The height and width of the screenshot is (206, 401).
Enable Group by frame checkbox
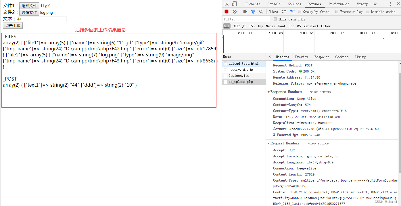click(x=300, y=12)
